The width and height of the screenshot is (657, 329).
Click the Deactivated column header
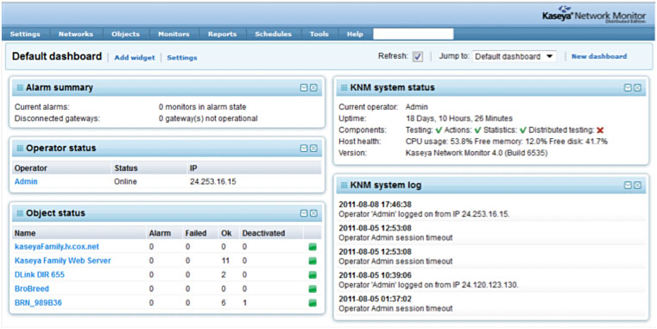click(x=263, y=233)
